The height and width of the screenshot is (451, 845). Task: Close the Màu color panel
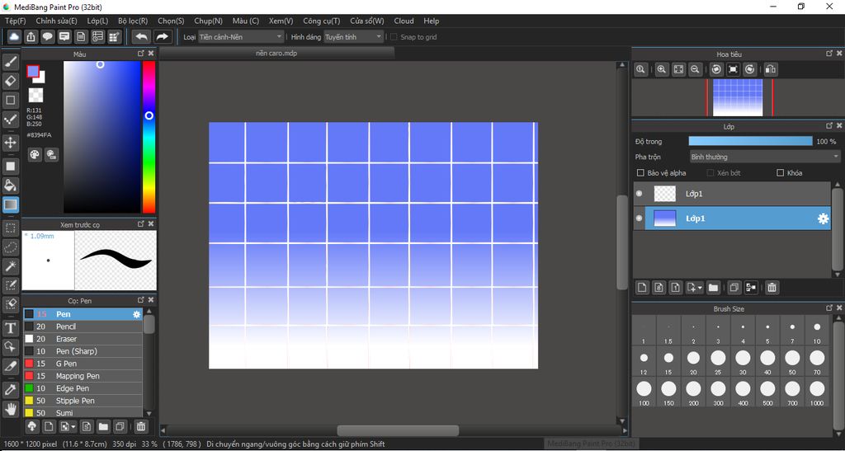tap(151, 54)
